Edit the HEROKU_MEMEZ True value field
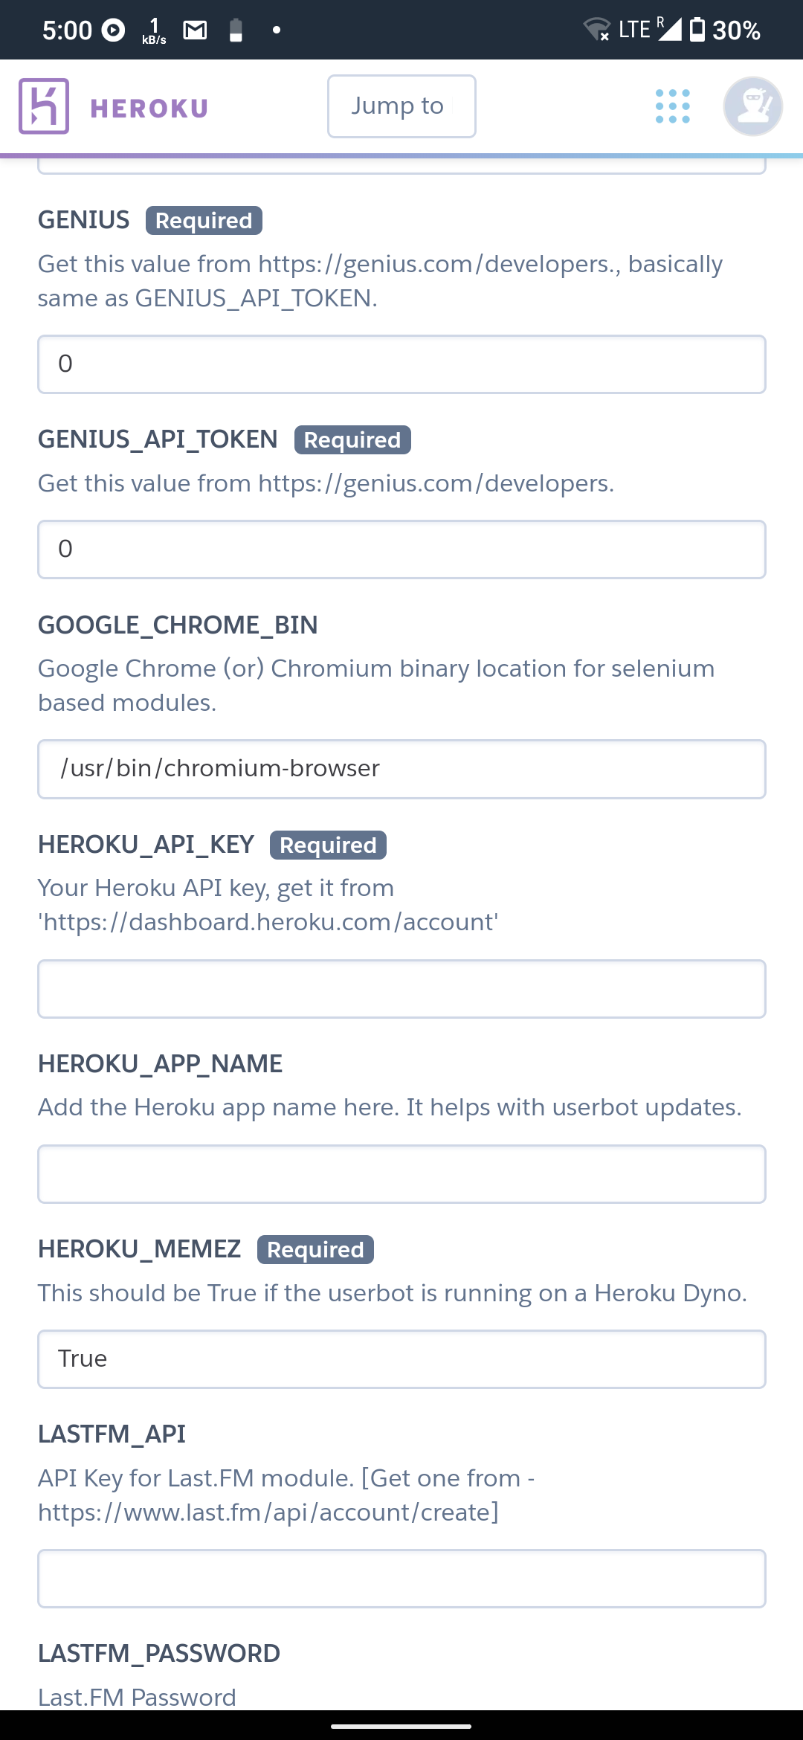 pos(401,1359)
